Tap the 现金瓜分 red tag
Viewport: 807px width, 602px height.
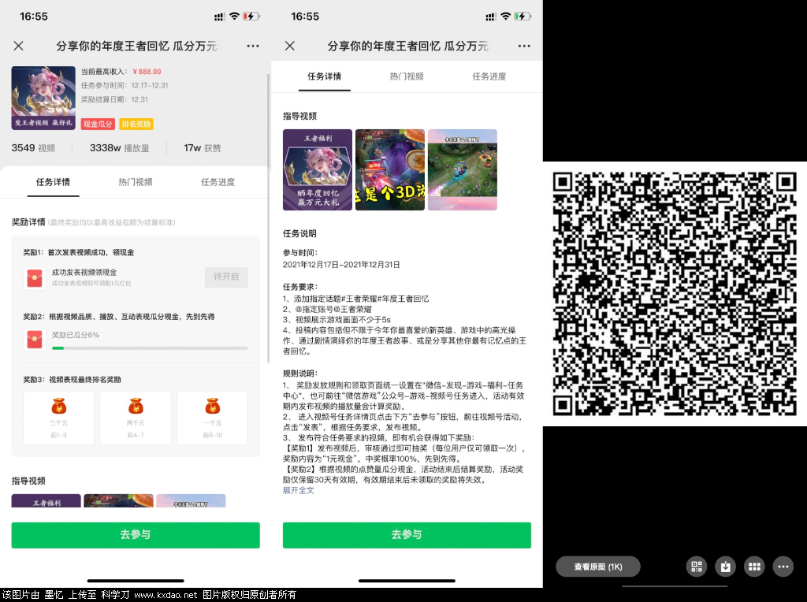pyautogui.click(x=98, y=124)
